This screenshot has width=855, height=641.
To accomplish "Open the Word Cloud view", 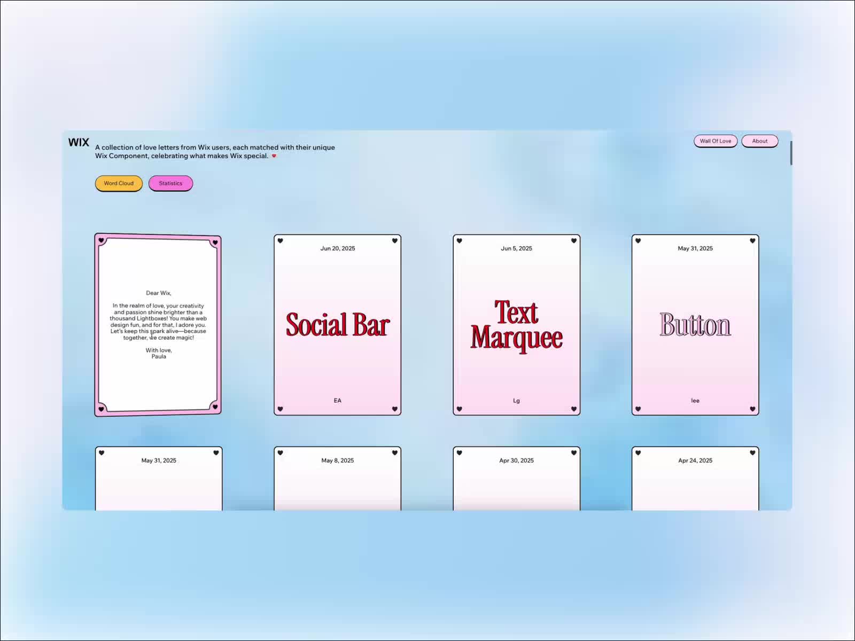I will tap(119, 183).
